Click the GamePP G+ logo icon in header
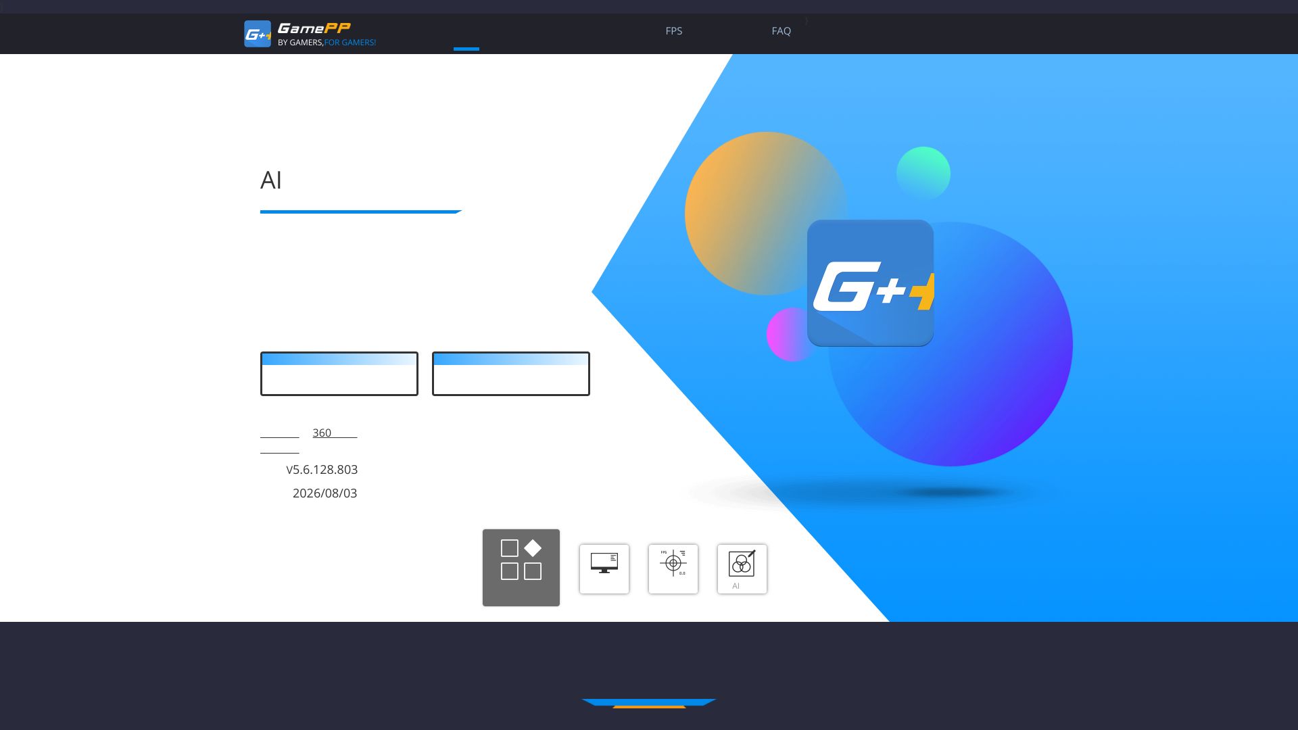 point(258,34)
